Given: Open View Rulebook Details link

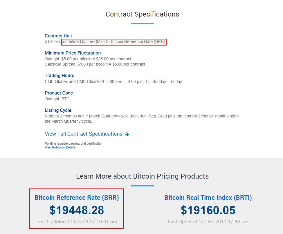Looking at the screenshot, I should tap(60, 147).
